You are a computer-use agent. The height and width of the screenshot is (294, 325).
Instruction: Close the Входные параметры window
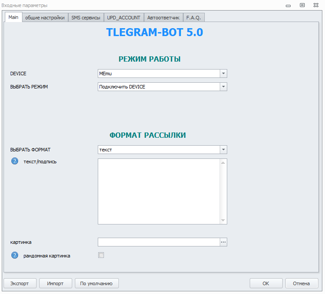[x=316, y=5]
